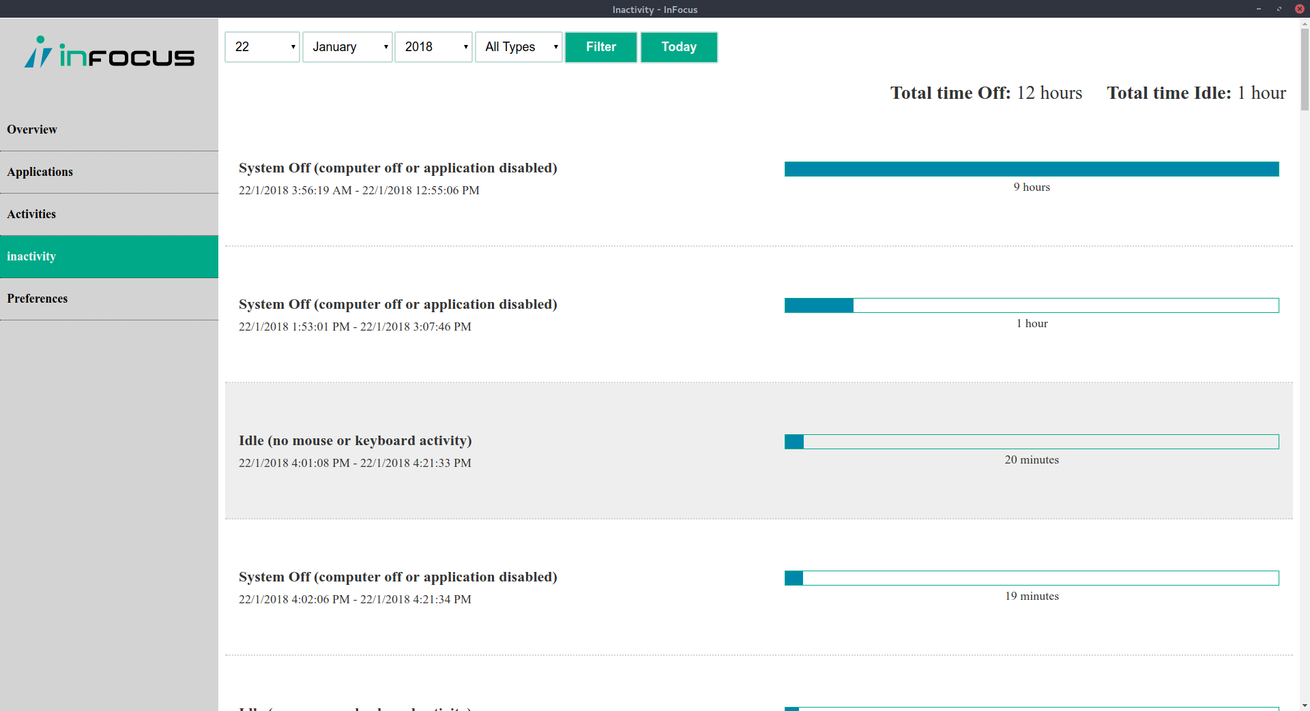Click the '19 minutes' duration label
Screen dimensions: 1310x711
click(x=1032, y=596)
